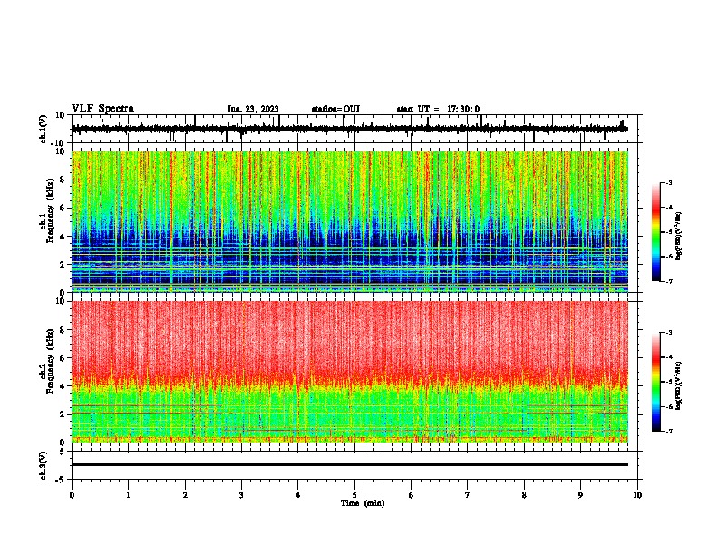718x555 pixels.
Task: Click the 'start UT = 17:30:0' label
Action: click(438, 109)
